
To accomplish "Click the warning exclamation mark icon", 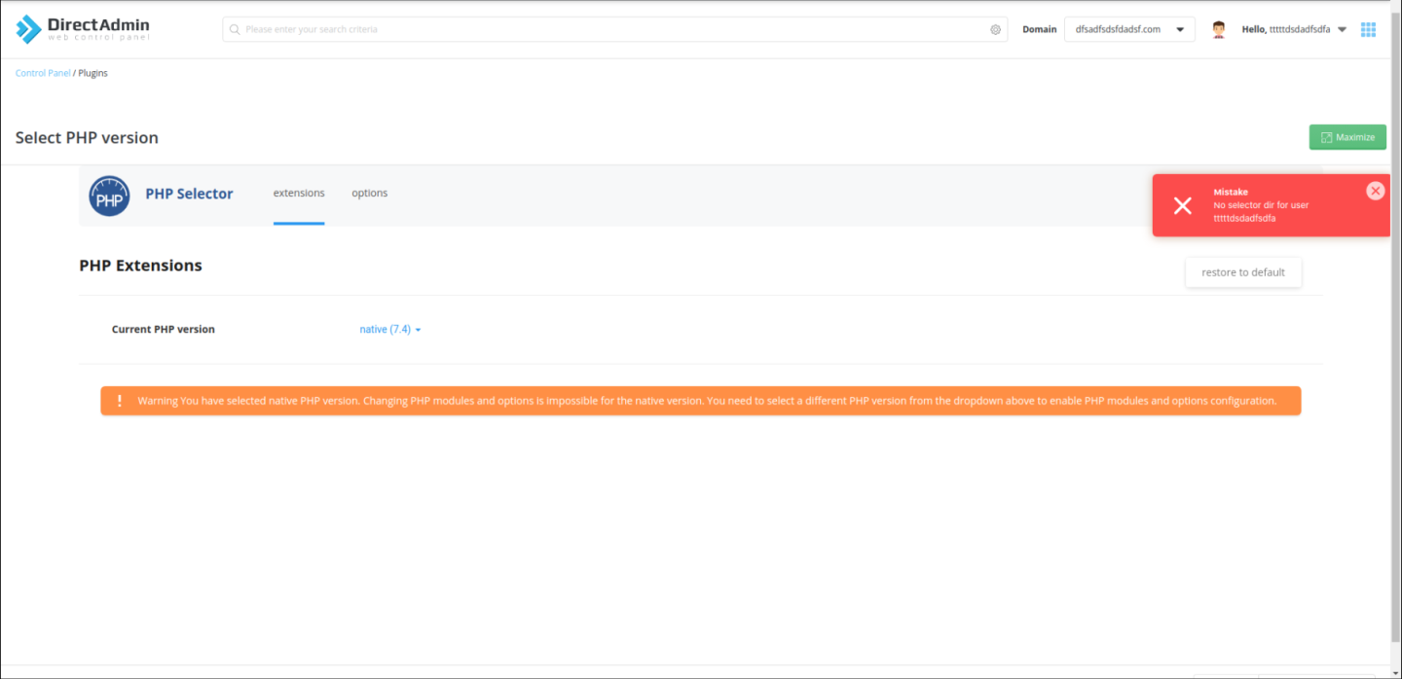I will [x=120, y=401].
